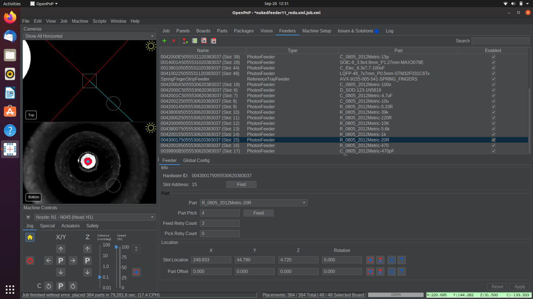Open the Machine menu
Image resolution: width=533 pixels, height=299 pixels.
[80, 21]
